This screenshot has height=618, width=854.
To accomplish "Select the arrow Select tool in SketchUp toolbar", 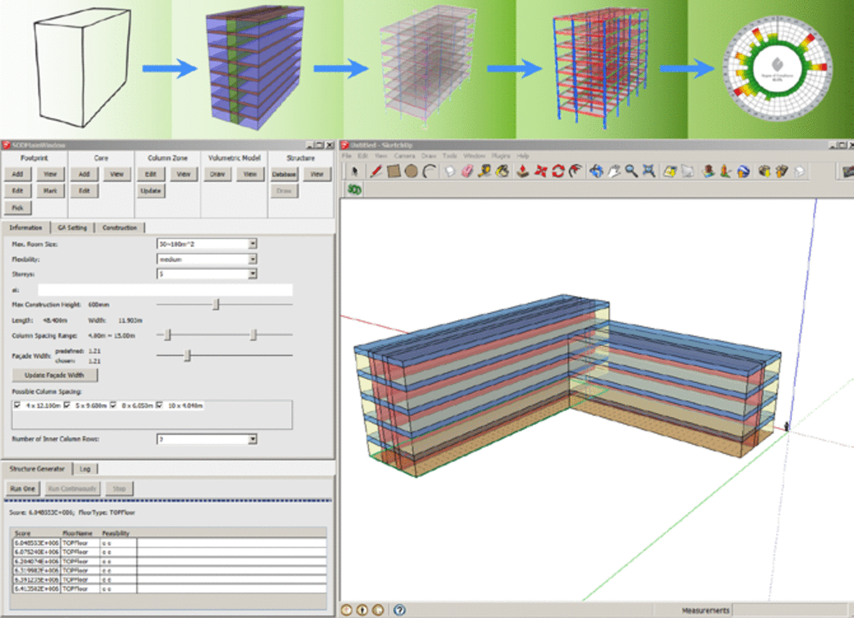I will pyautogui.click(x=354, y=171).
